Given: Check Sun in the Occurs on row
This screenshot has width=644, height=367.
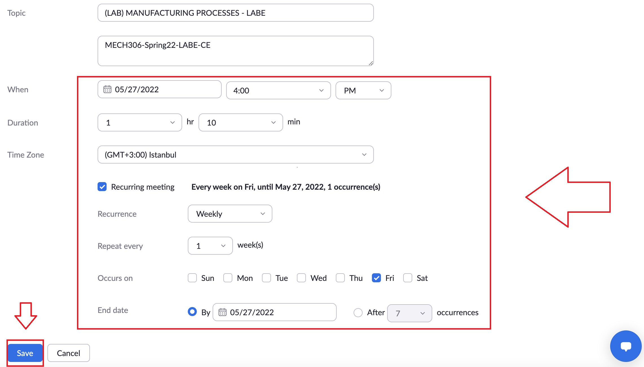Looking at the screenshot, I should (192, 278).
